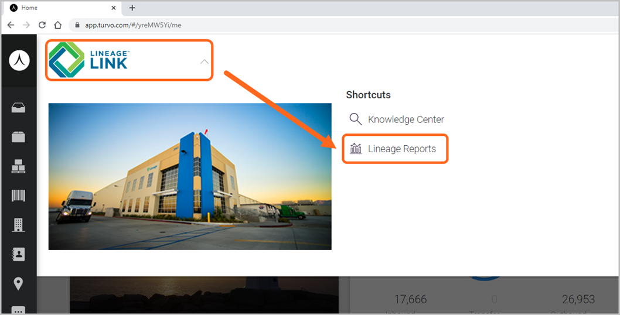Screen dimensions: 620x315
Task: Close the Home browser tab
Action: pyautogui.click(x=114, y=8)
